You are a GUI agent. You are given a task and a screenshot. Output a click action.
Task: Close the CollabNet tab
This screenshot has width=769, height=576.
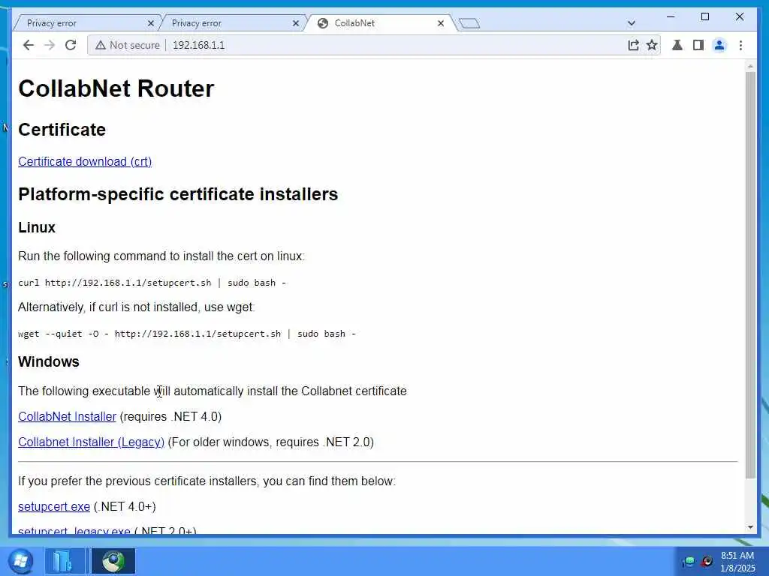(x=440, y=23)
